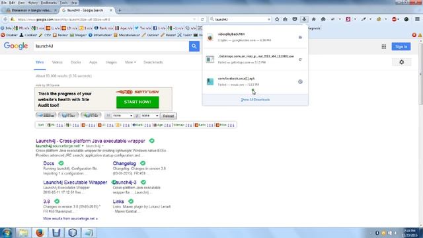This screenshot has height=238, width=423.
Task: Open the Google apps grid icon
Action: pyautogui.click(x=383, y=47)
